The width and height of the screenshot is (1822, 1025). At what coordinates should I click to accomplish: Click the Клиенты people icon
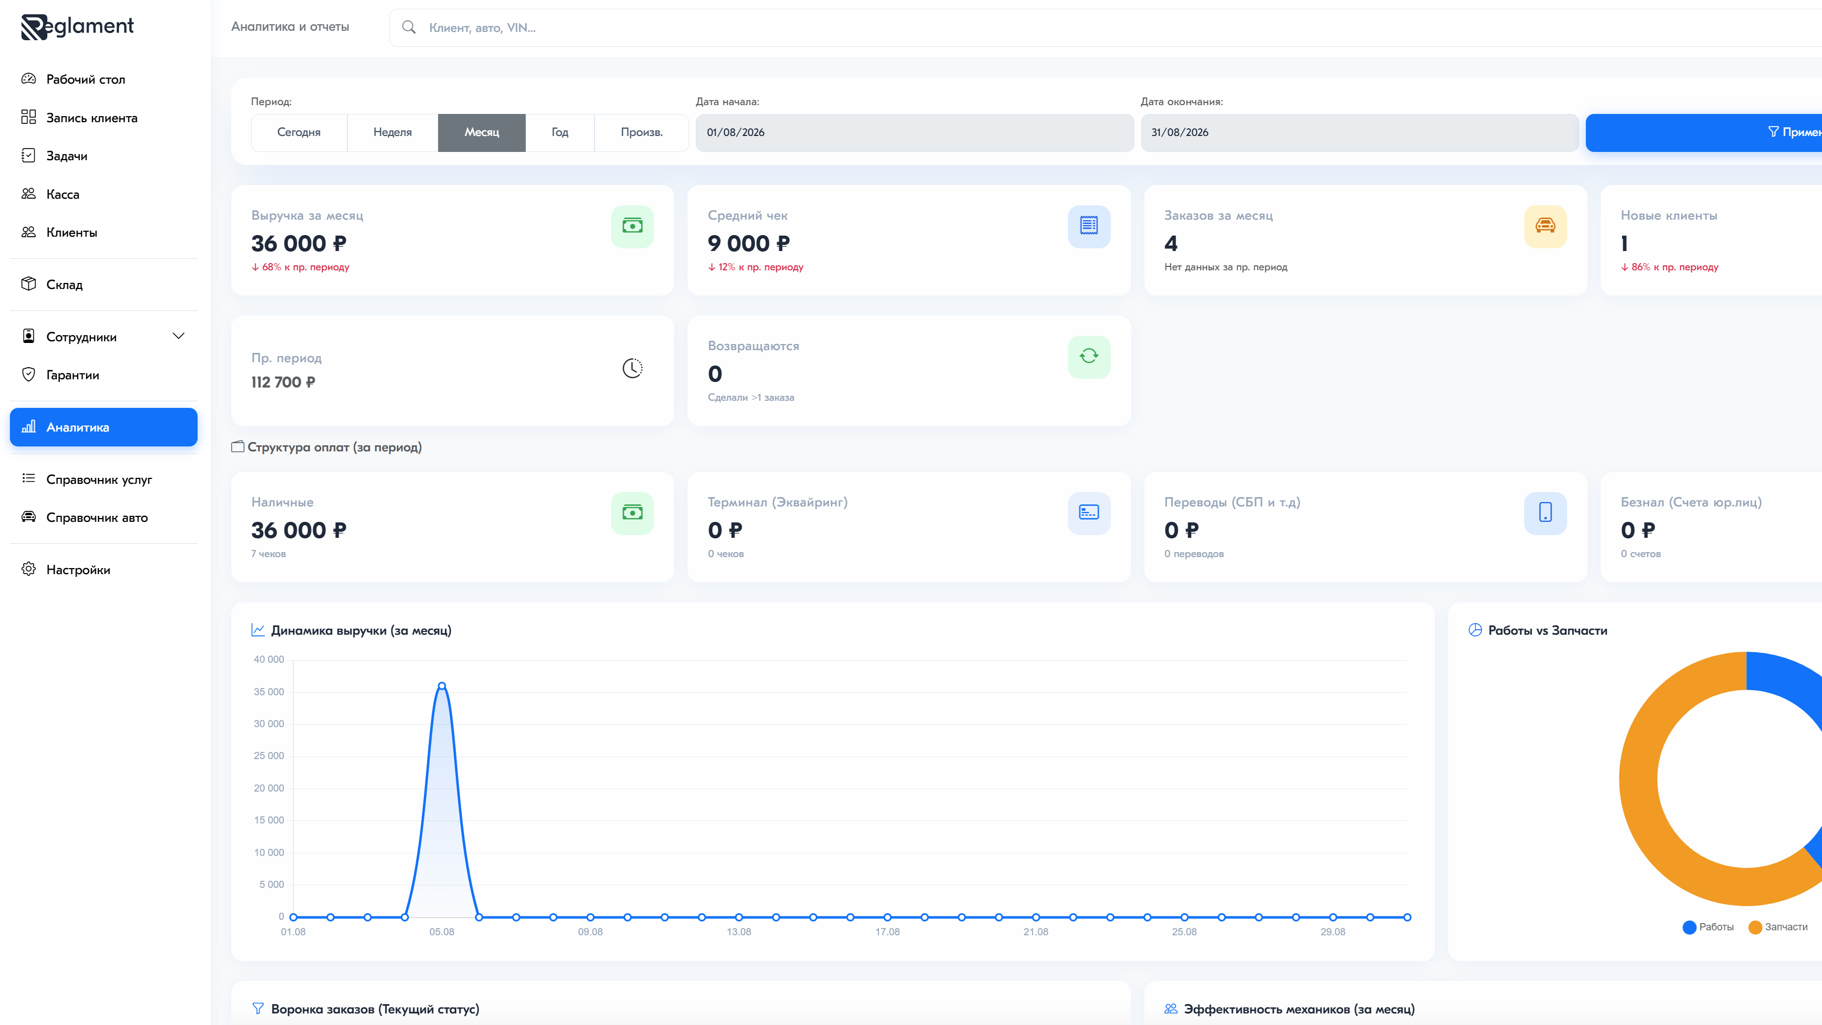coord(28,231)
